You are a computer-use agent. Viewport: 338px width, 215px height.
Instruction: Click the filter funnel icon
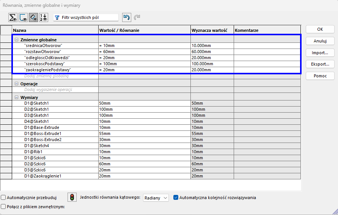pyautogui.click(x=57, y=17)
